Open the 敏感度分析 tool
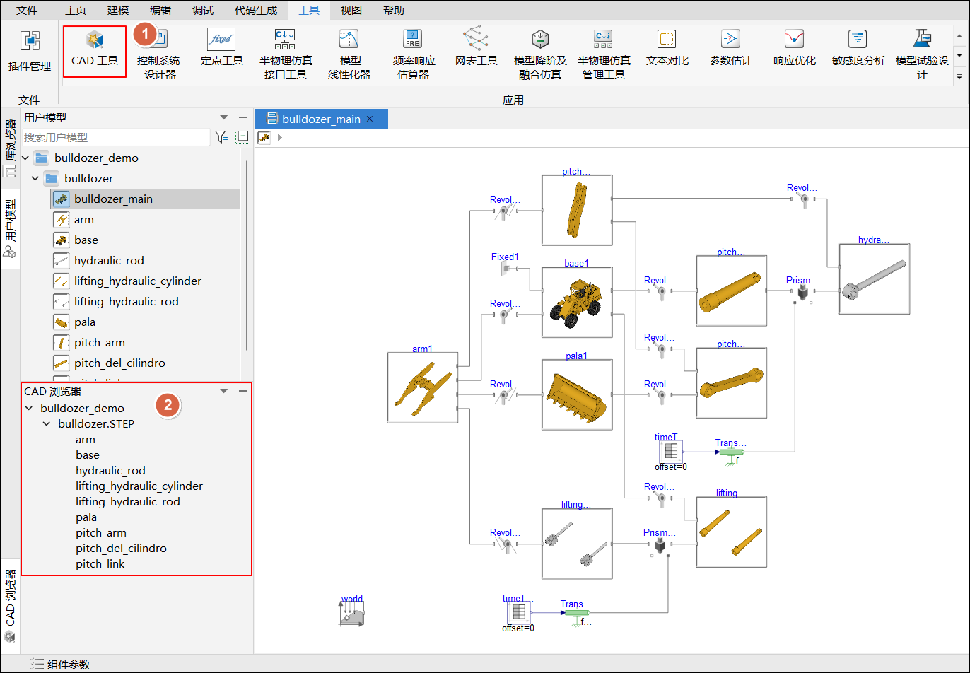 [x=858, y=48]
